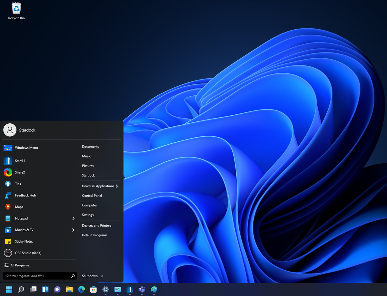Click the Start11 icon on the taskbar
The width and height of the screenshot is (387, 296).
[130, 290]
